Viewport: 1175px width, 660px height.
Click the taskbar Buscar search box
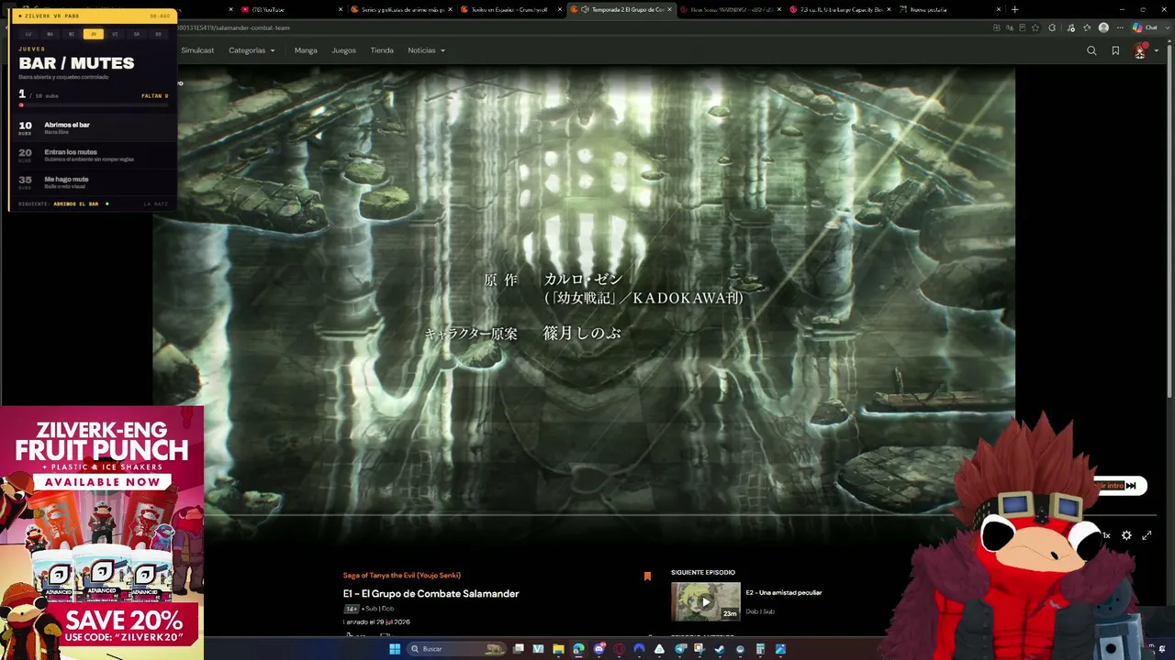[456, 649]
